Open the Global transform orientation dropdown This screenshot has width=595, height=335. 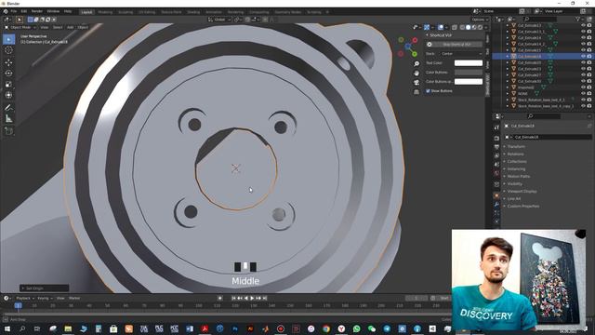(x=219, y=20)
